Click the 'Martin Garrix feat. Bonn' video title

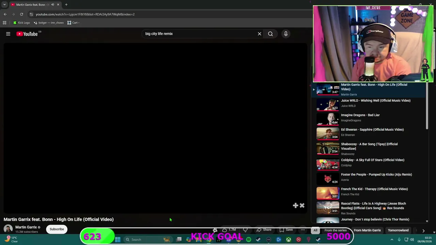[x=59, y=219]
